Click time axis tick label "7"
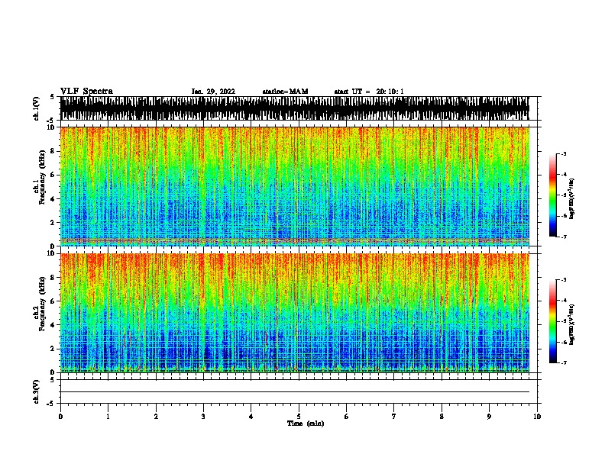The width and height of the screenshot is (605, 467). coord(394,417)
